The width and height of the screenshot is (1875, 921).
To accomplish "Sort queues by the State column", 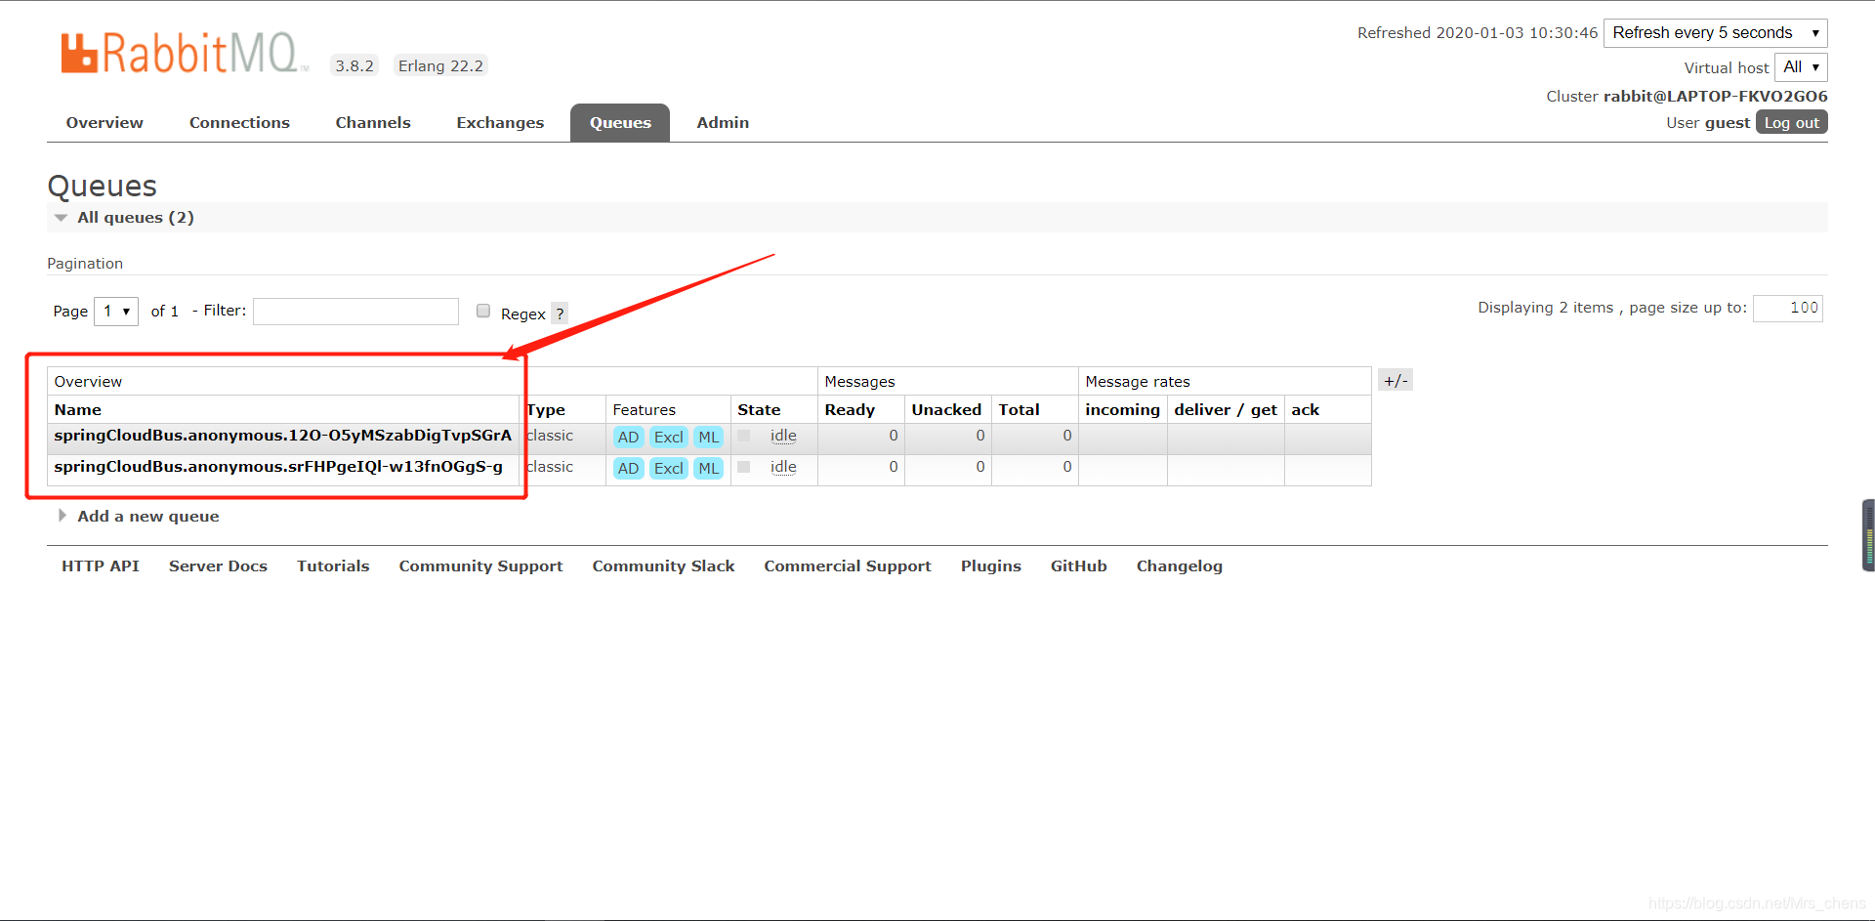I will 759,410.
